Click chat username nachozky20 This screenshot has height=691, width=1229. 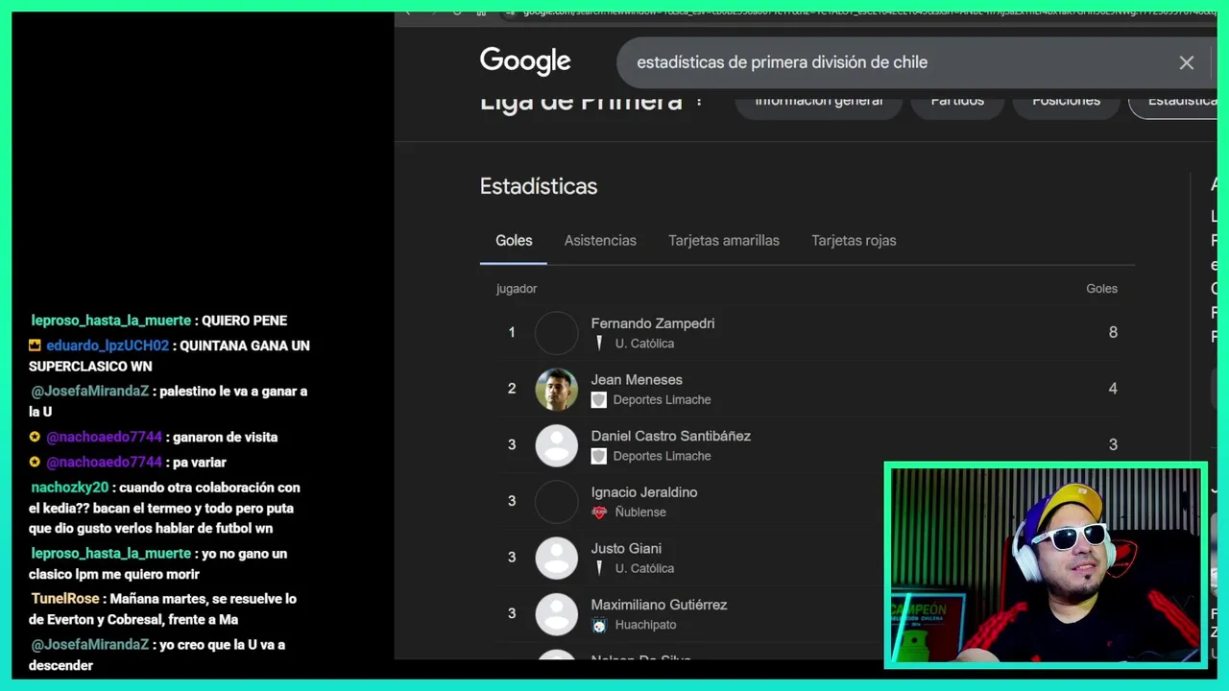pyautogui.click(x=70, y=488)
